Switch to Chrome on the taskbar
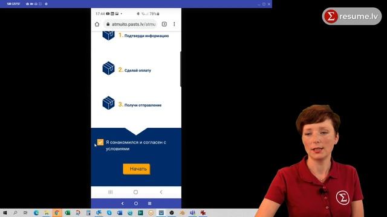Image resolution: width=387 pixels, height=217 pixels. click(x=57, y=213)
